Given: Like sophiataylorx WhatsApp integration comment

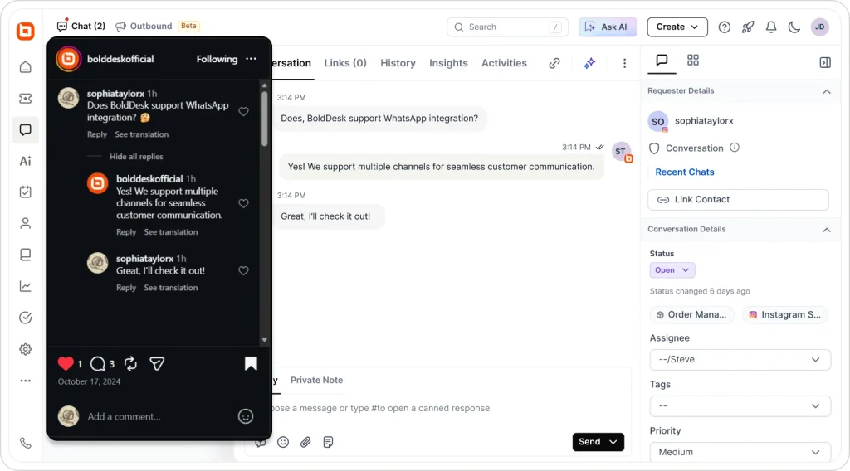Looking at the screenshot, I should [x=243, y=111].
